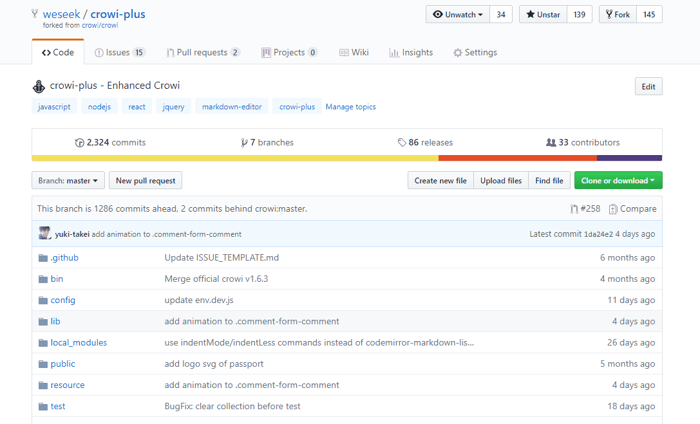This screenshot has width=700, height=424.
Task: Click the branches git icon
Action: tap(244, 143)
